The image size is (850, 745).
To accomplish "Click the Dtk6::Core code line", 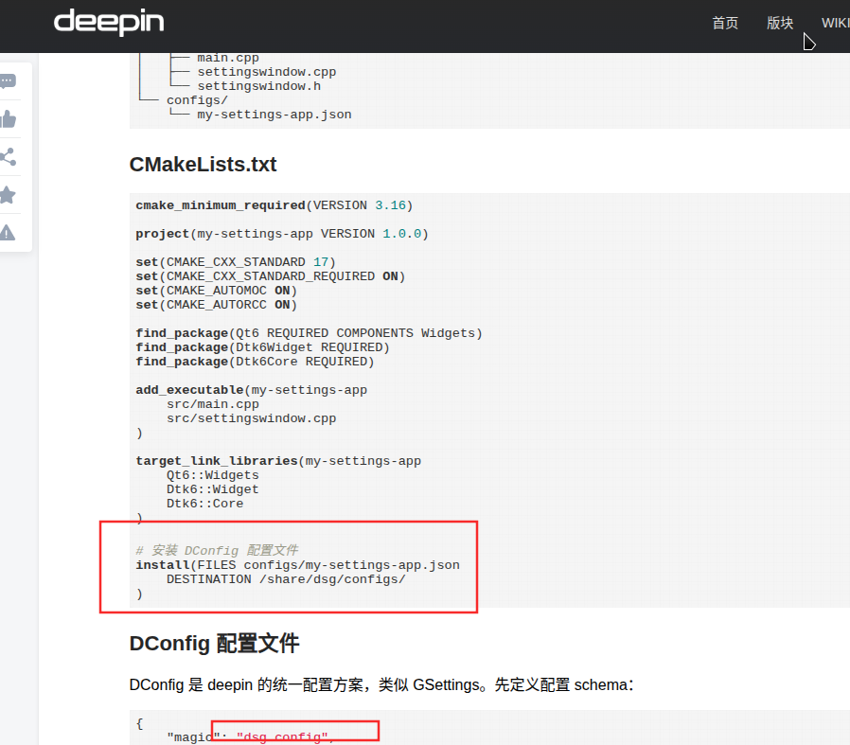I will tap(204, 504).
